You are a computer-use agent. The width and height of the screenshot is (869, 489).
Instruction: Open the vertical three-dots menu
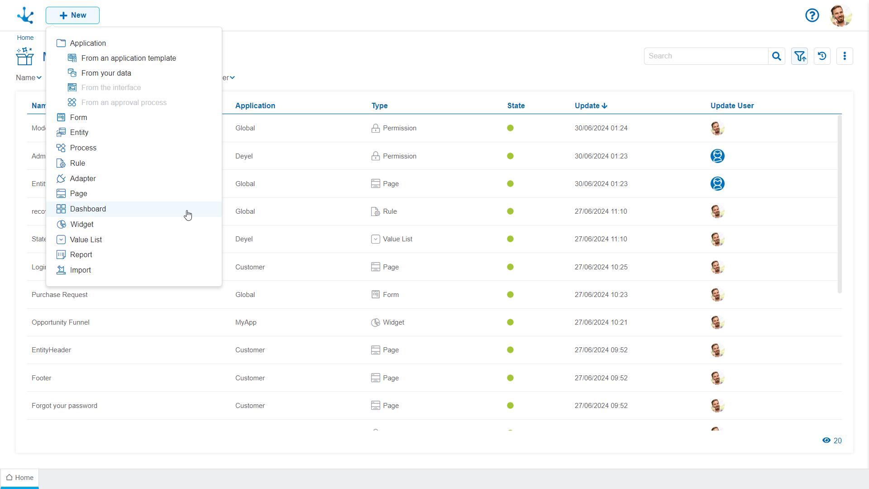[x=845, y=56]
